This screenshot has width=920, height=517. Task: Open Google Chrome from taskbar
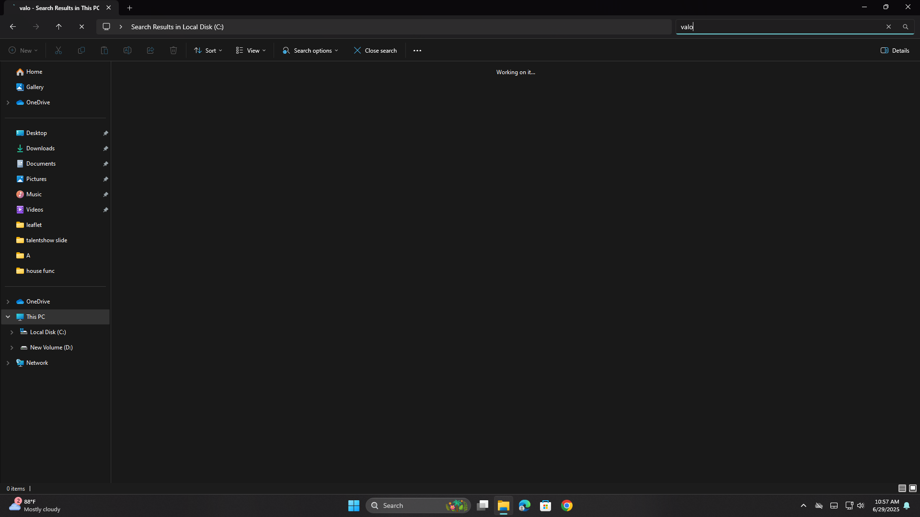pos(567,506)
